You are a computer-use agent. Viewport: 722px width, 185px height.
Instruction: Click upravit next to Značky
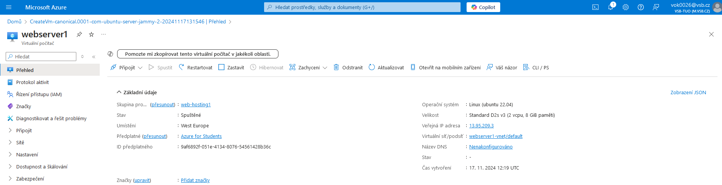pyautogui.click(x=142, y=180)
